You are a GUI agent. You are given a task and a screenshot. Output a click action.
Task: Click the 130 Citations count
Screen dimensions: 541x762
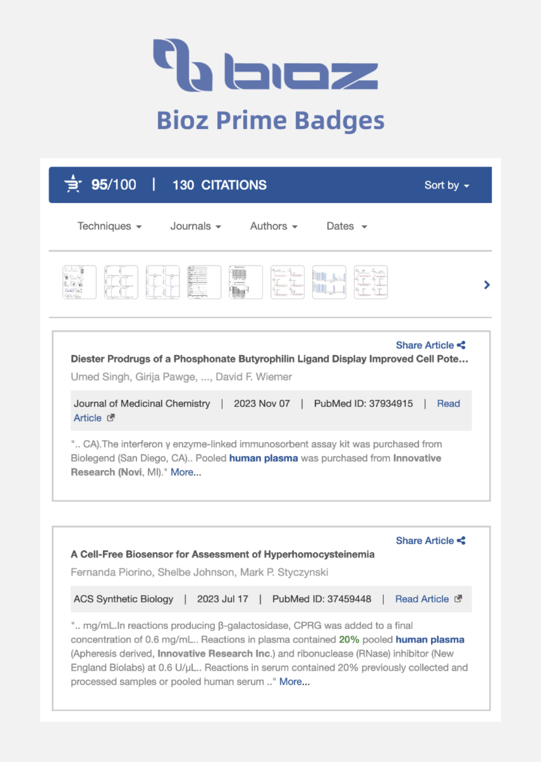pos(219,185)
